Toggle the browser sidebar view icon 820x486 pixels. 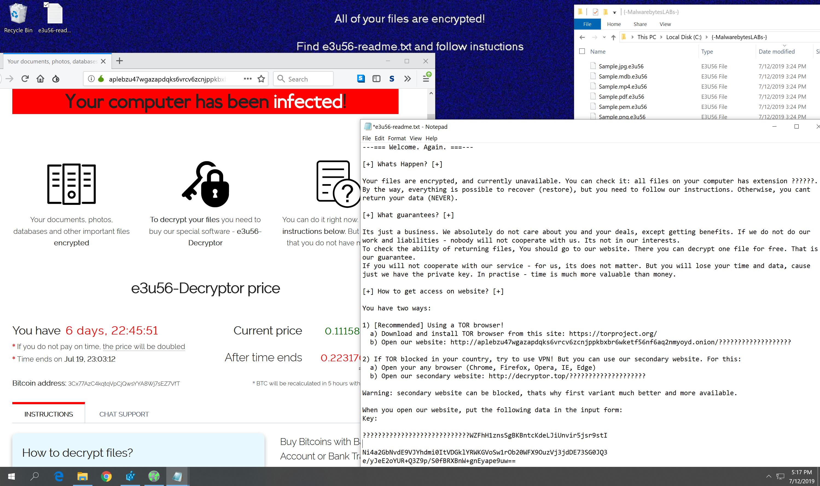[376, 78]
